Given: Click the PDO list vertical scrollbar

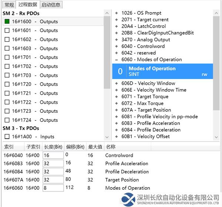Looking at the screenshot, I should coord(107,52).
